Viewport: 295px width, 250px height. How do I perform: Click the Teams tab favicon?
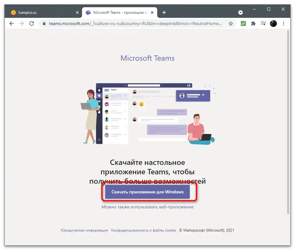pos(88,13)
